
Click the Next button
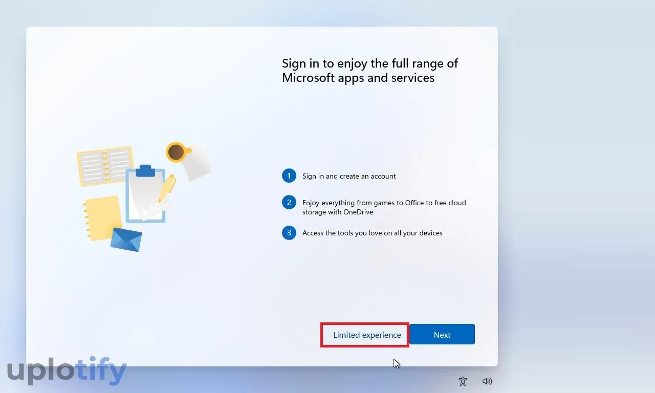[442, 335]
